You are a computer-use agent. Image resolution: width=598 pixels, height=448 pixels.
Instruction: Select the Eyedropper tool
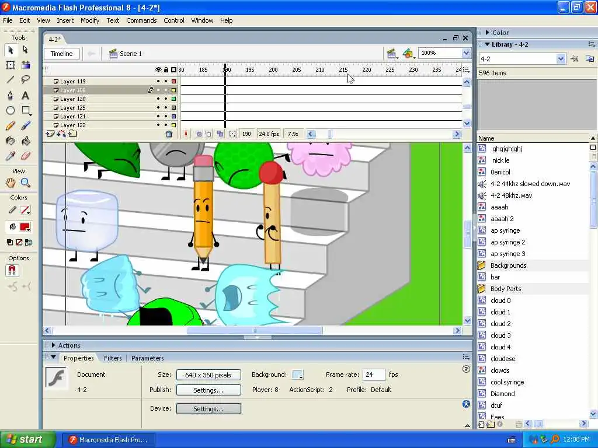[x=11, y=156]
